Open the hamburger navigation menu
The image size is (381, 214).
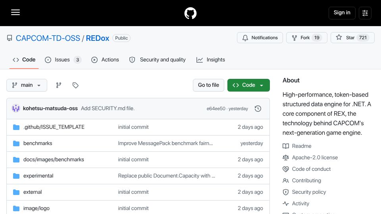click(x=15, y=12)
